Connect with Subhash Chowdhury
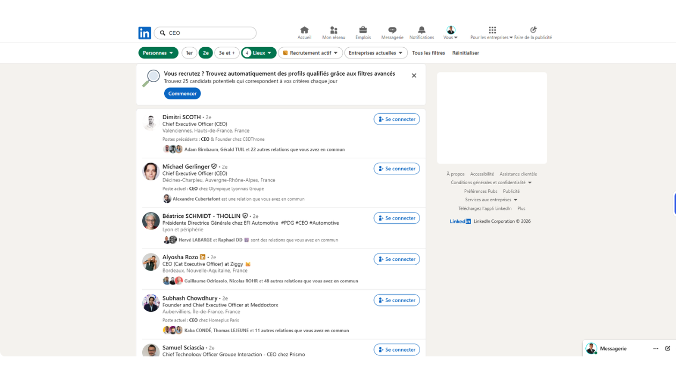The image size is (676, 380). [x=396, y=300]
